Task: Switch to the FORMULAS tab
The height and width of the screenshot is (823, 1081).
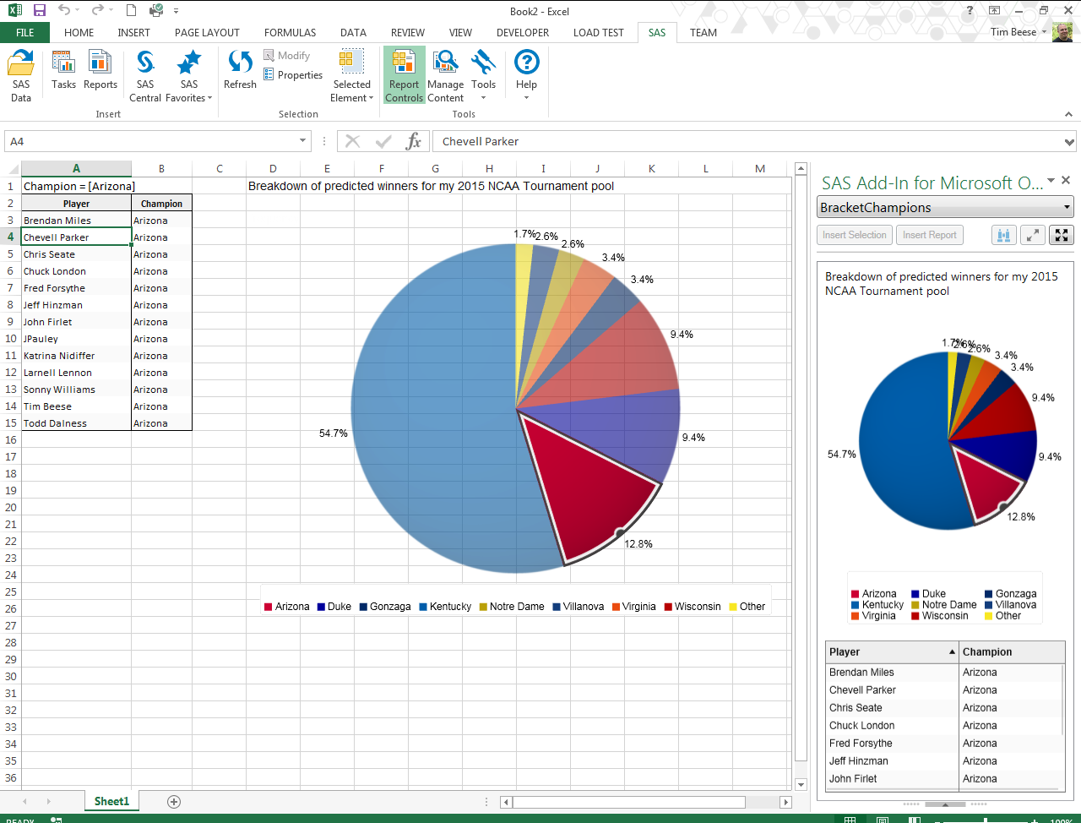Action: (x=290, y=32)
